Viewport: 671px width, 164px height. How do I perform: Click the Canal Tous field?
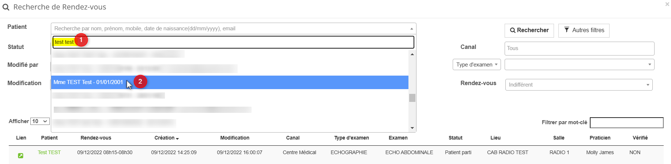pyautogui.click(x=579, y=48)
